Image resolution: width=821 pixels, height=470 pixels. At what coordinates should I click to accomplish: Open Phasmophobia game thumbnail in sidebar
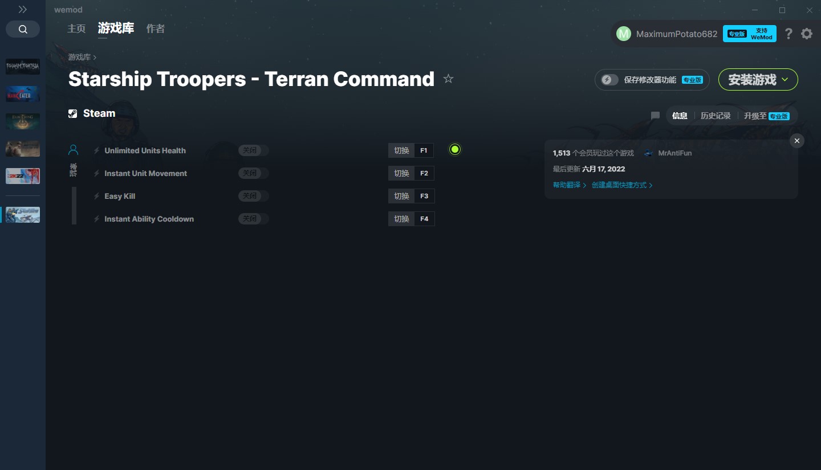[x=23, y=66]
